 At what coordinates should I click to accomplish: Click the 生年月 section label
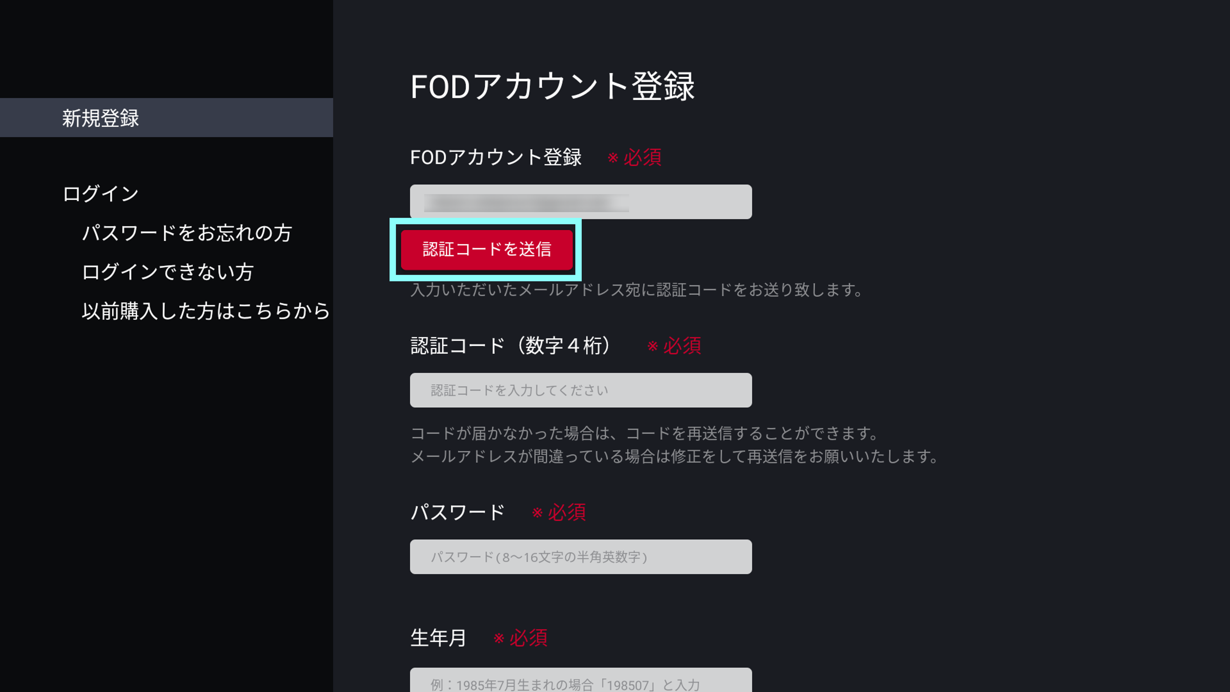pyautogui.click(x=438, y=637)
